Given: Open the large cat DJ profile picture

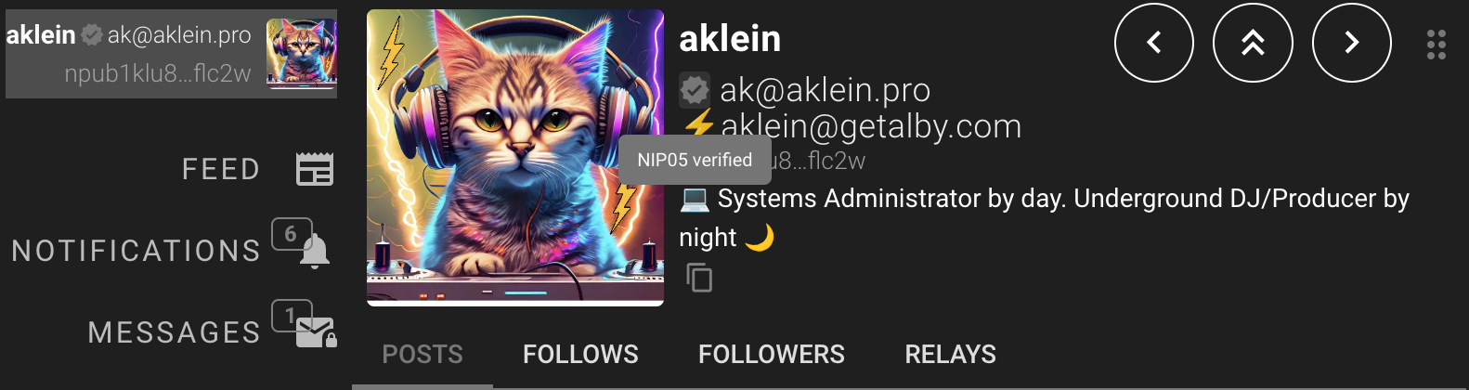Looking at the screenshot, I should (x=515, y=158).
